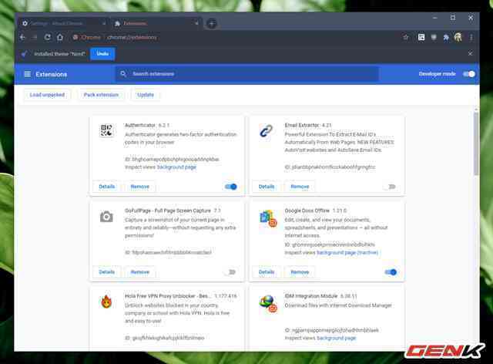Click the Hola VPN flame icon

(x=106, y=302)
